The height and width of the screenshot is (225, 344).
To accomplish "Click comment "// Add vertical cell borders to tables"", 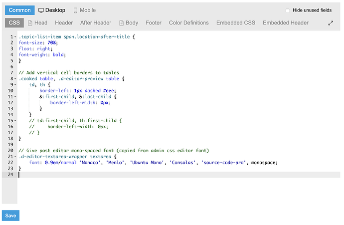I will click(x=69, y=73).
